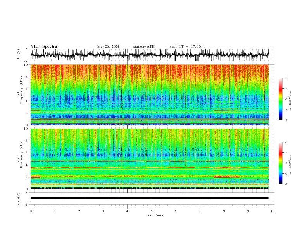This screenshot has width=307, height=237.
Task: Click time axis tick label '10'
Action: point(273,211)
